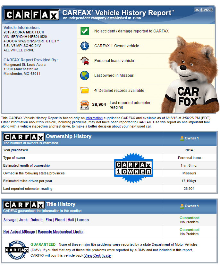Click the '2015 ACURA MDX TECH' heading
Viewport: 220px width, 265px height.
pyautogui.click(x=24, y=32)
